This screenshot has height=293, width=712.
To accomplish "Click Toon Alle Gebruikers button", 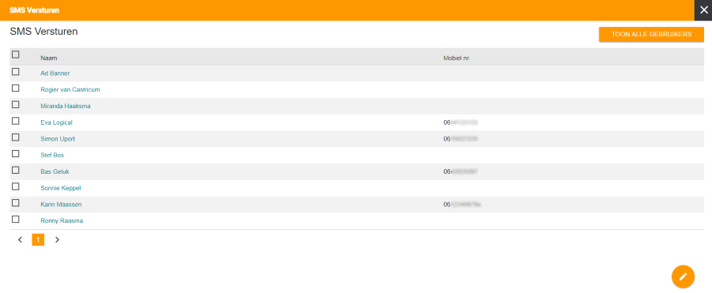I will point(651,35).
